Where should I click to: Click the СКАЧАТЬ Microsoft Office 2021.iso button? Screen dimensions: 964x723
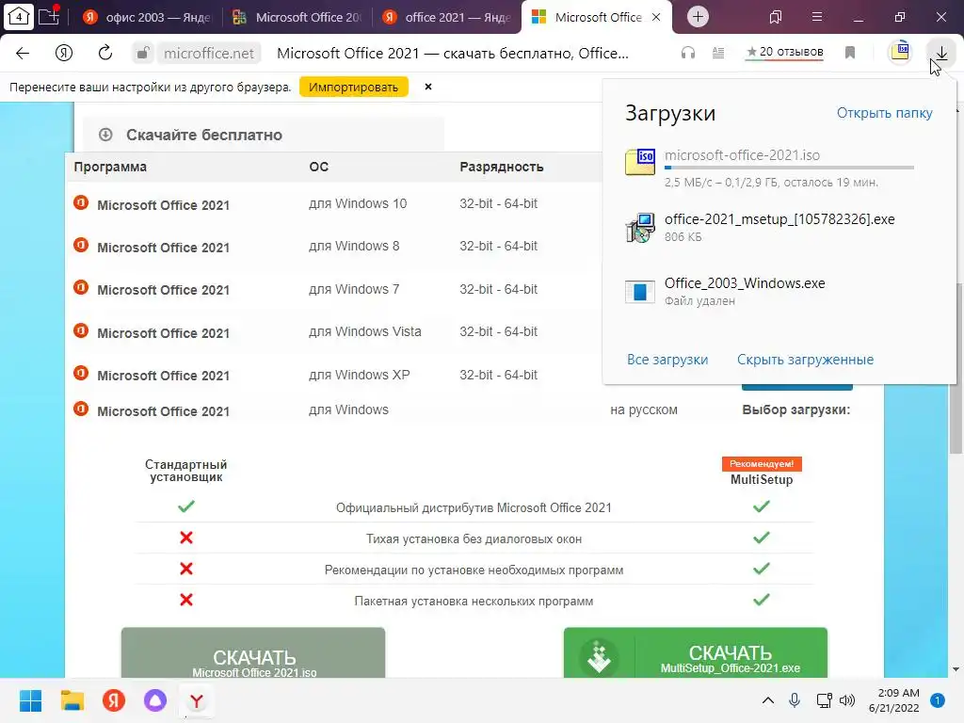pos(253,653)
